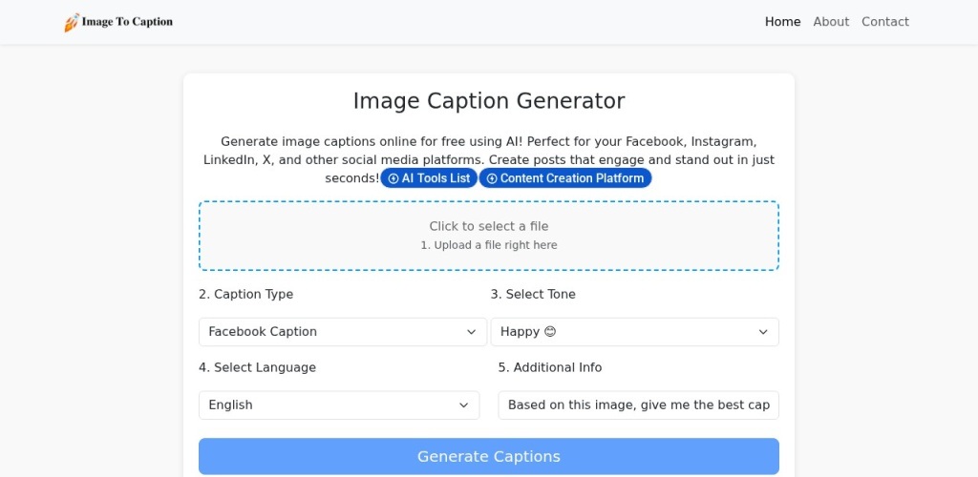Click the Image To Caption brand text

127,22
